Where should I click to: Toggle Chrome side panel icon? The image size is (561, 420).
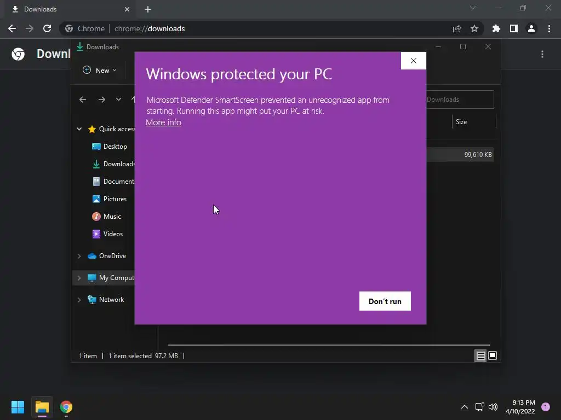(514, 28)
